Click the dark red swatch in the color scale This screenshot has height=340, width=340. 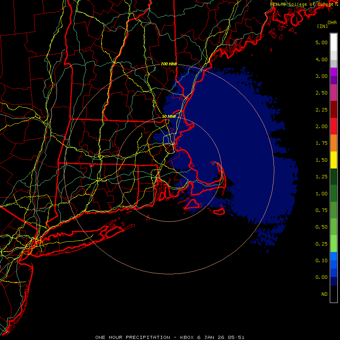pyautogui.click(x=334, y=110)
